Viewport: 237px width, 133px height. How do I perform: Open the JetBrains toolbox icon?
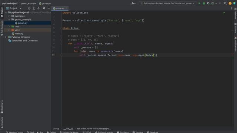pyautogui.click(x=234, y=3)
